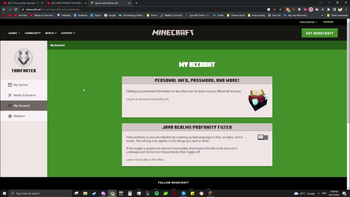The image size is (350, 197).
Task: Open Steam from the taskbar
Action: click(94, 193)
